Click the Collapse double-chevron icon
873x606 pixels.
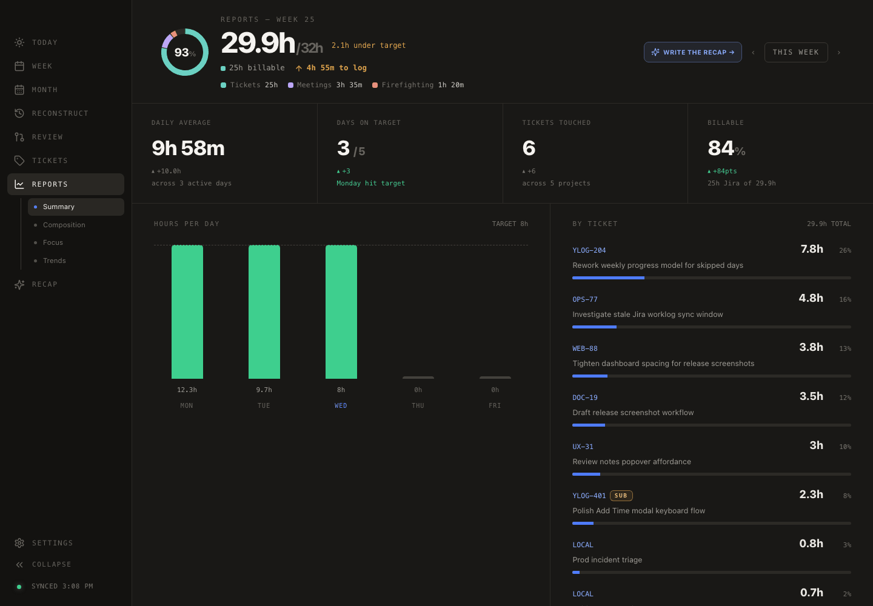pyautogui.click(x=19, y=564)
